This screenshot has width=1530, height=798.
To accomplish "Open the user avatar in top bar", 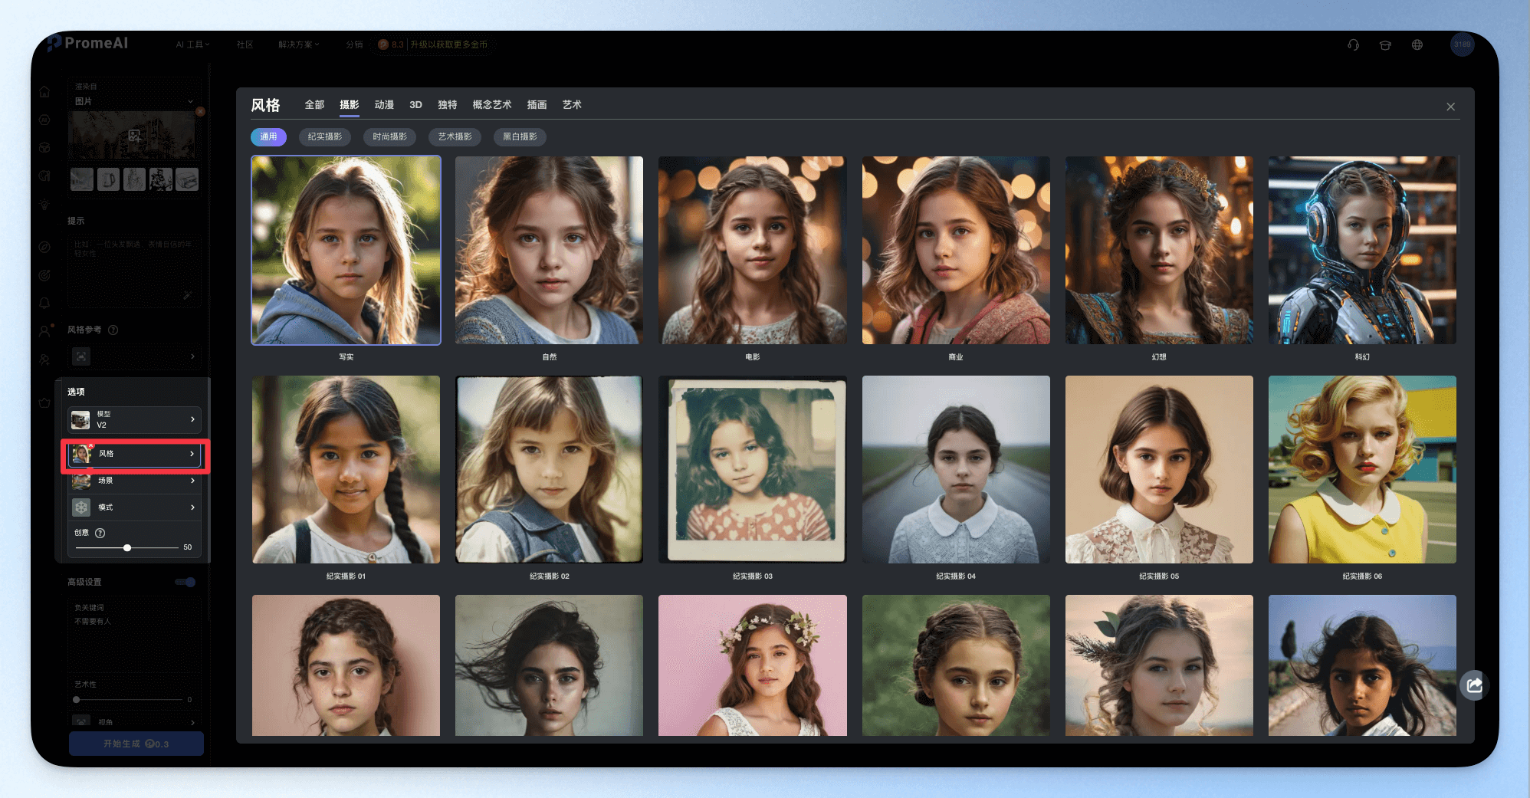I will click(x=1463, y=44).
